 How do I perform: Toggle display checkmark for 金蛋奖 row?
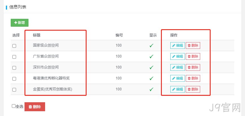tap(151, 89)
